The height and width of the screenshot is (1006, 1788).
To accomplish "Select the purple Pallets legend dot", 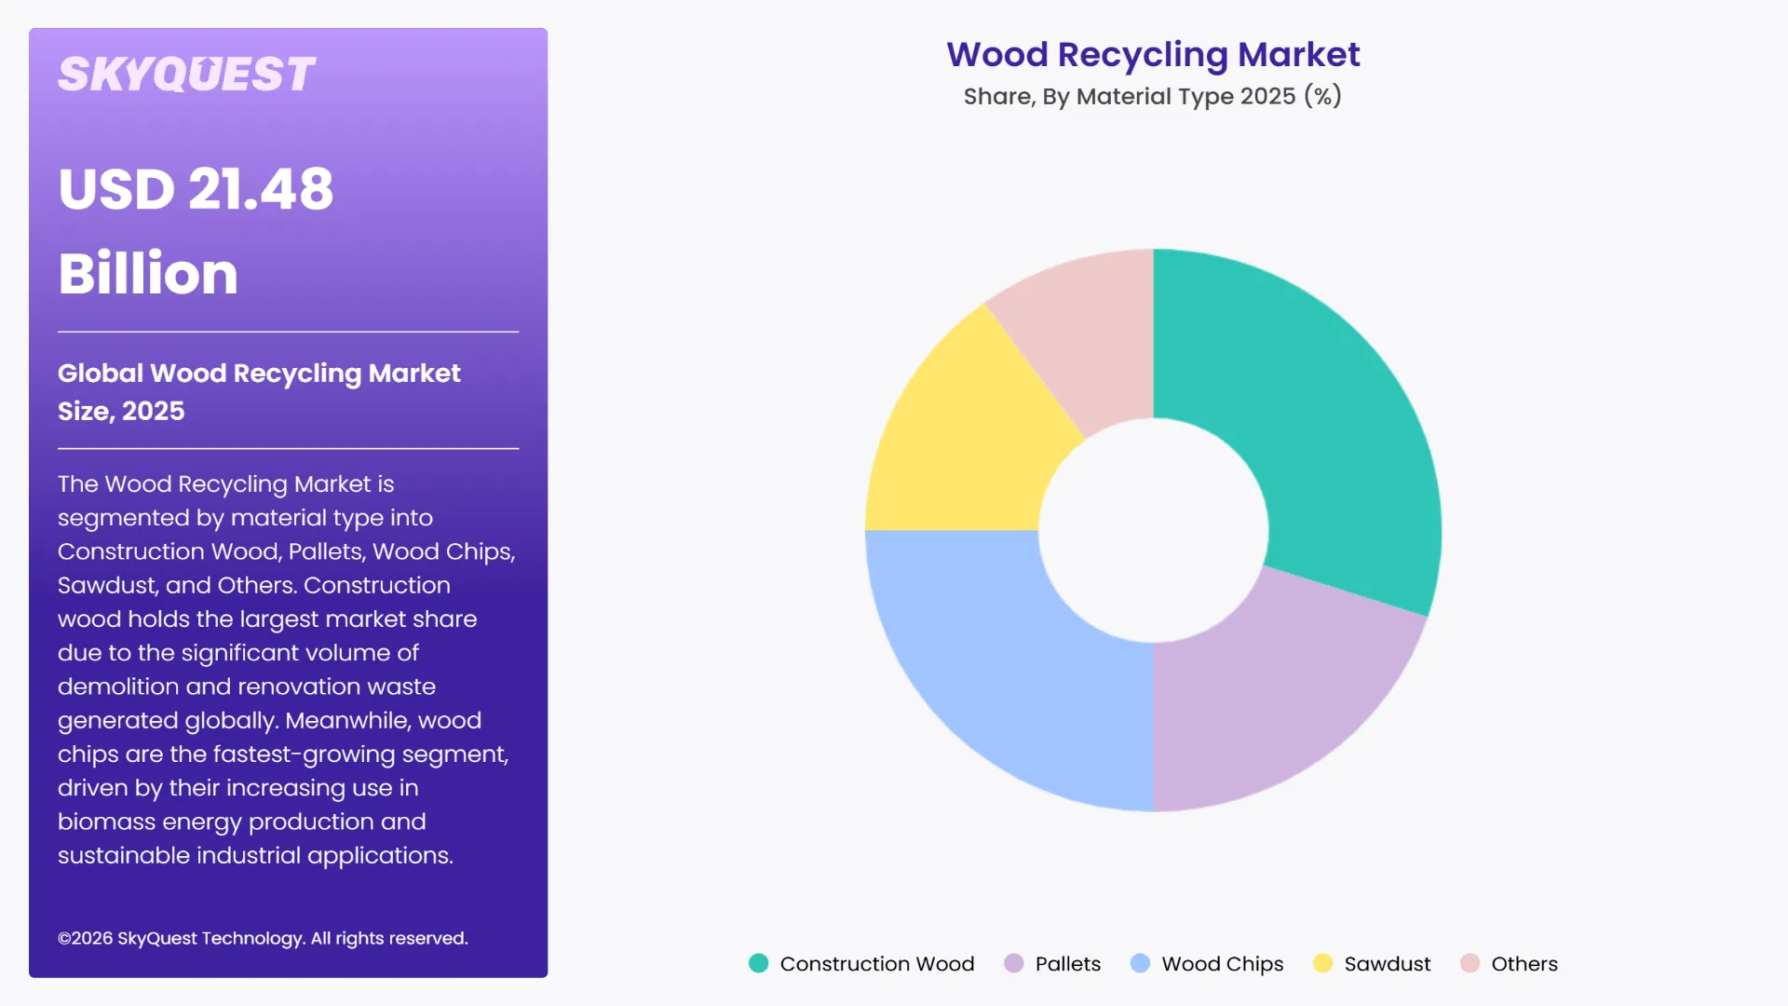I will click(x=1014, y=963).
